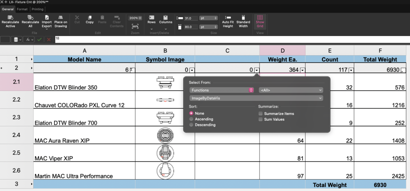This screenshot has height=191, width=410.
Task: Switch to the Format tab
Action: [22, 9]
